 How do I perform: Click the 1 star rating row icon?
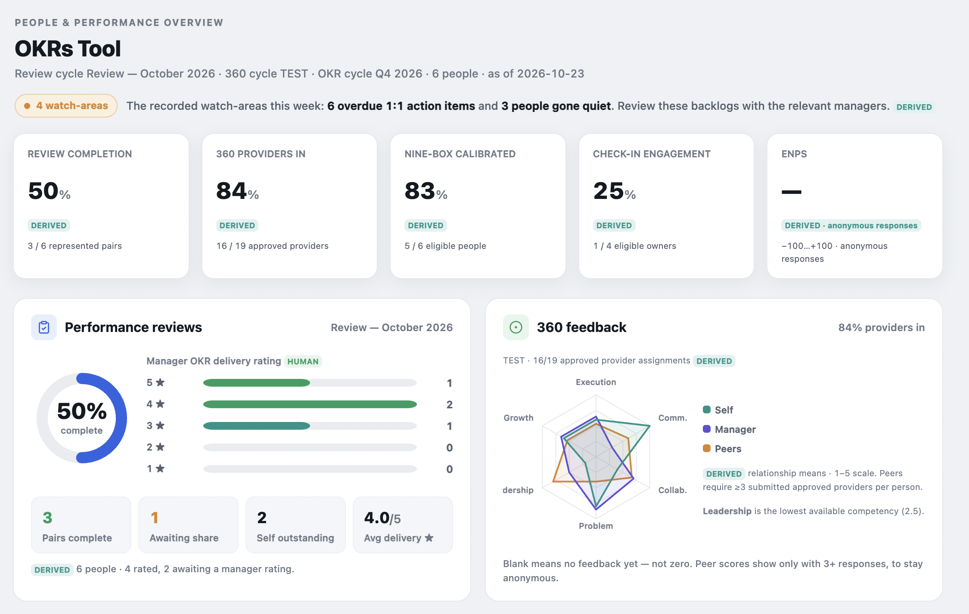point(160,468)
